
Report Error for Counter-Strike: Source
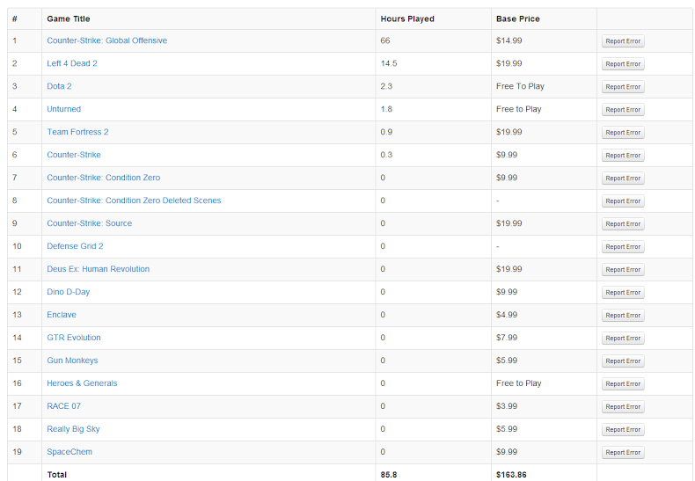click(623, 224)
